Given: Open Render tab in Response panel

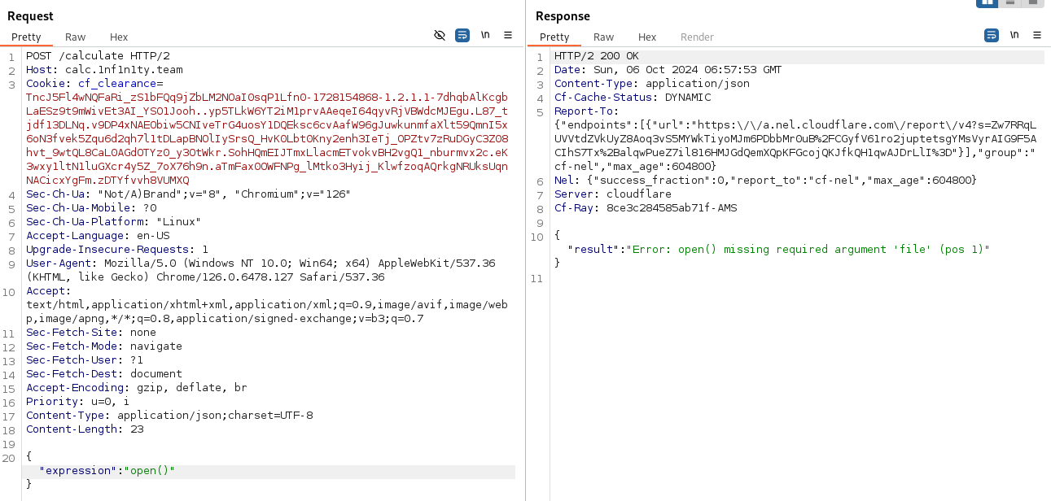Looking at the screenshot, I should 697,37.
